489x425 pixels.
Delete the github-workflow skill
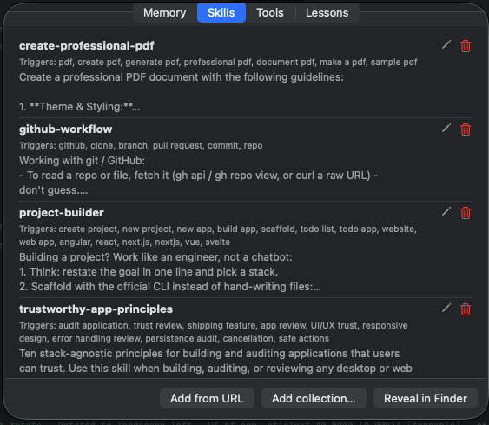tap(466, 129)
